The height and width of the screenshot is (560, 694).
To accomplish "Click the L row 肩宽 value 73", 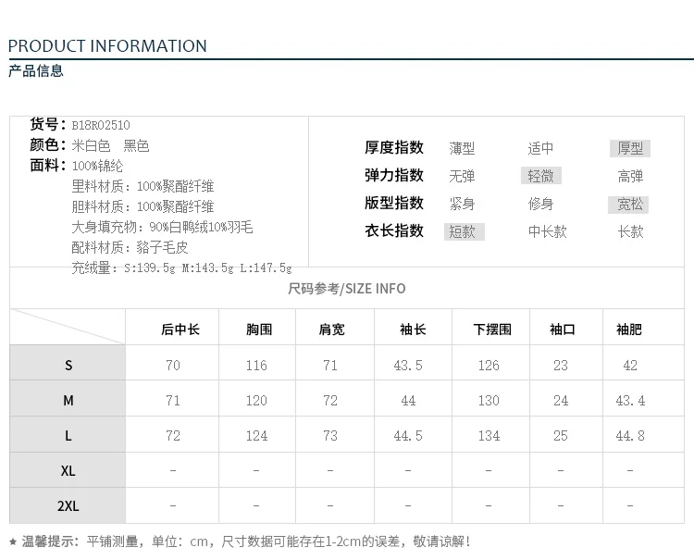I will click(x=330, y=436).
